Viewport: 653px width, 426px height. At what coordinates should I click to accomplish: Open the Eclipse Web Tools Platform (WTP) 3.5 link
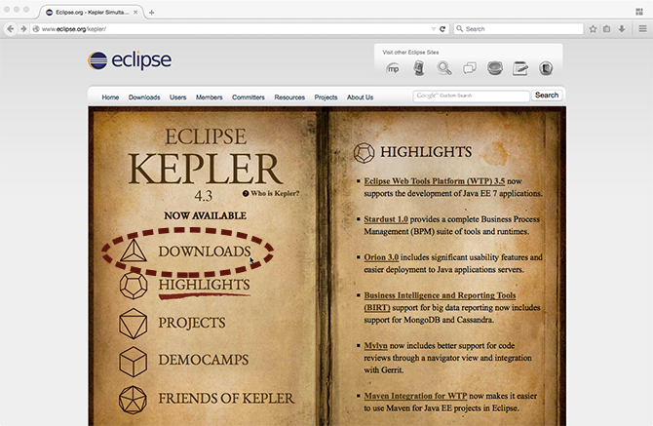pos(435,181)
